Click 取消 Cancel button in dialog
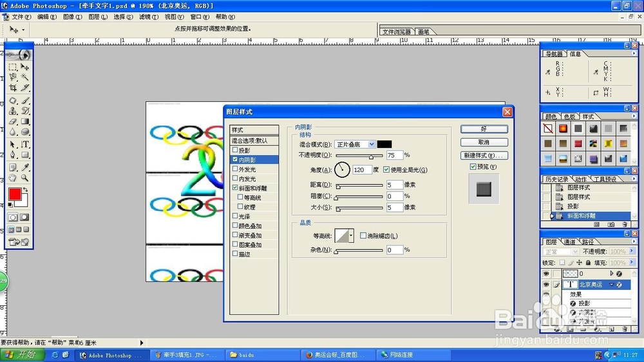 click(x=484, y=142)
